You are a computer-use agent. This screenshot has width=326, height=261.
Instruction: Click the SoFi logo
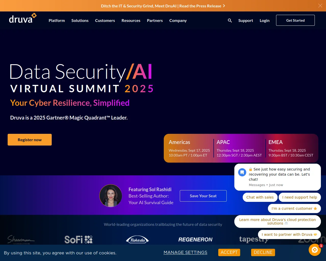click(78, 239)
